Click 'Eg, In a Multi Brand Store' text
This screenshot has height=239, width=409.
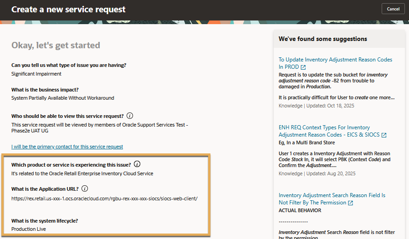click(x=307, y=142)
